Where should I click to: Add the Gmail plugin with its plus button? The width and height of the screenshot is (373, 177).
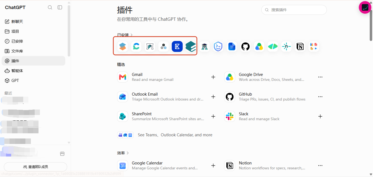click(x=213, y=77)
